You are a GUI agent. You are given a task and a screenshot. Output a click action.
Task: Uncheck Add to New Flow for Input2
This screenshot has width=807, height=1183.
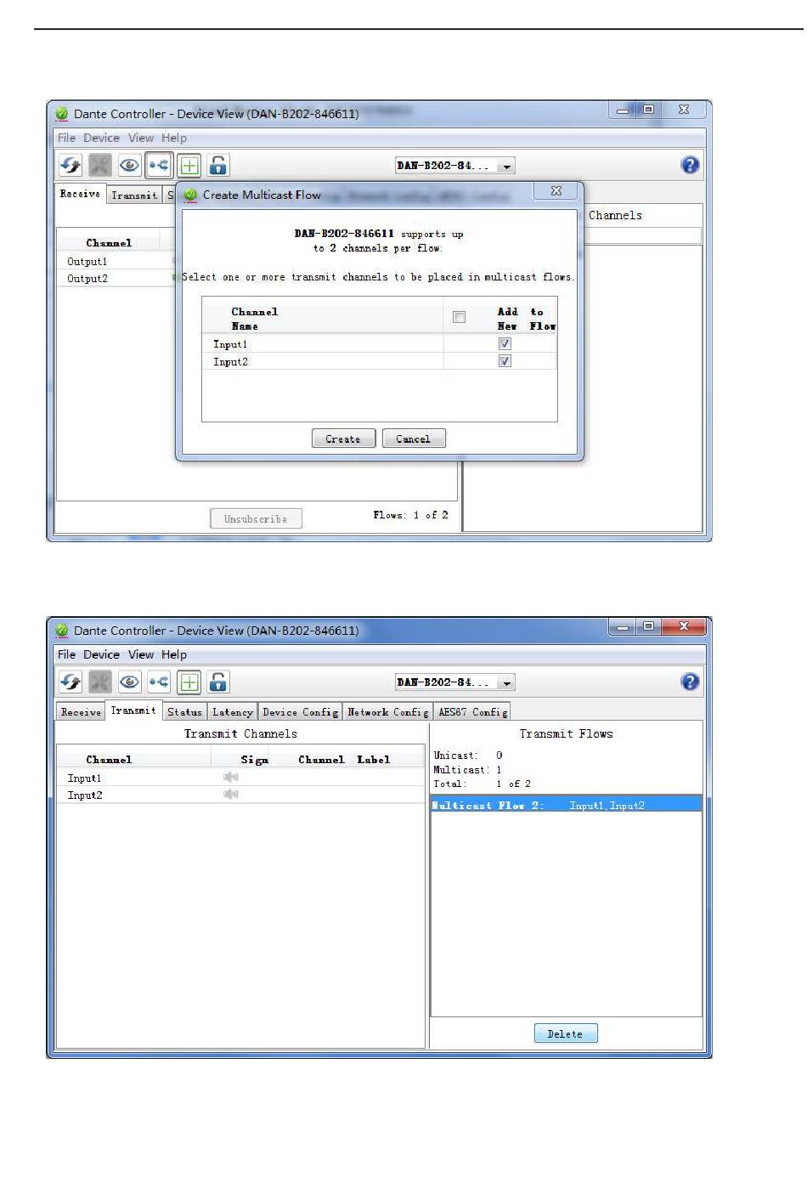(505, 360)
